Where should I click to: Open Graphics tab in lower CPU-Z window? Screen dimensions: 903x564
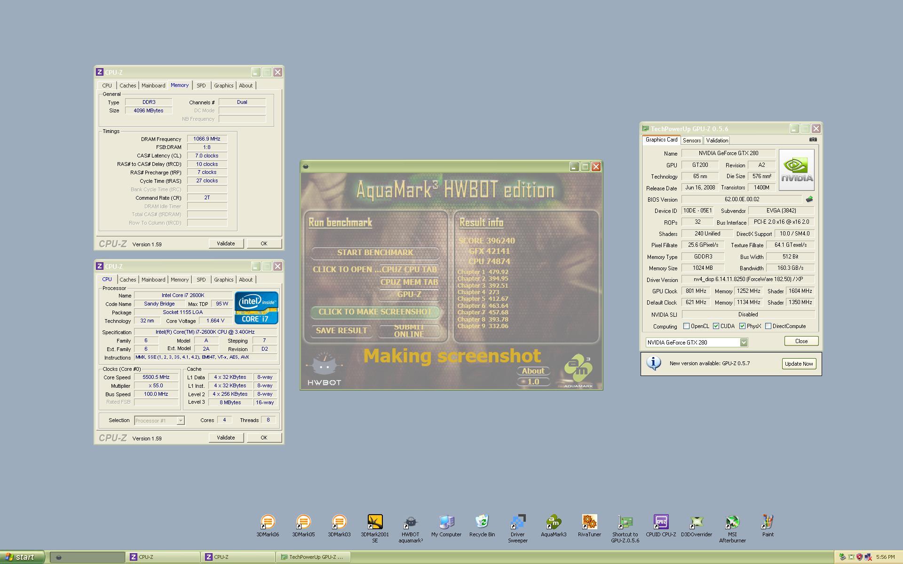point(223,280)
